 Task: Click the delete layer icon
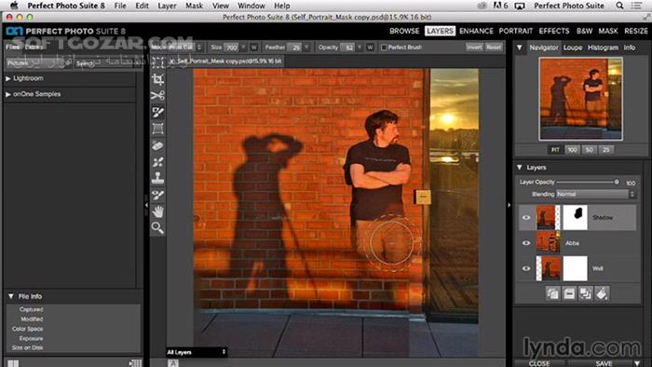pyautogui.click(x=569, y=293)
